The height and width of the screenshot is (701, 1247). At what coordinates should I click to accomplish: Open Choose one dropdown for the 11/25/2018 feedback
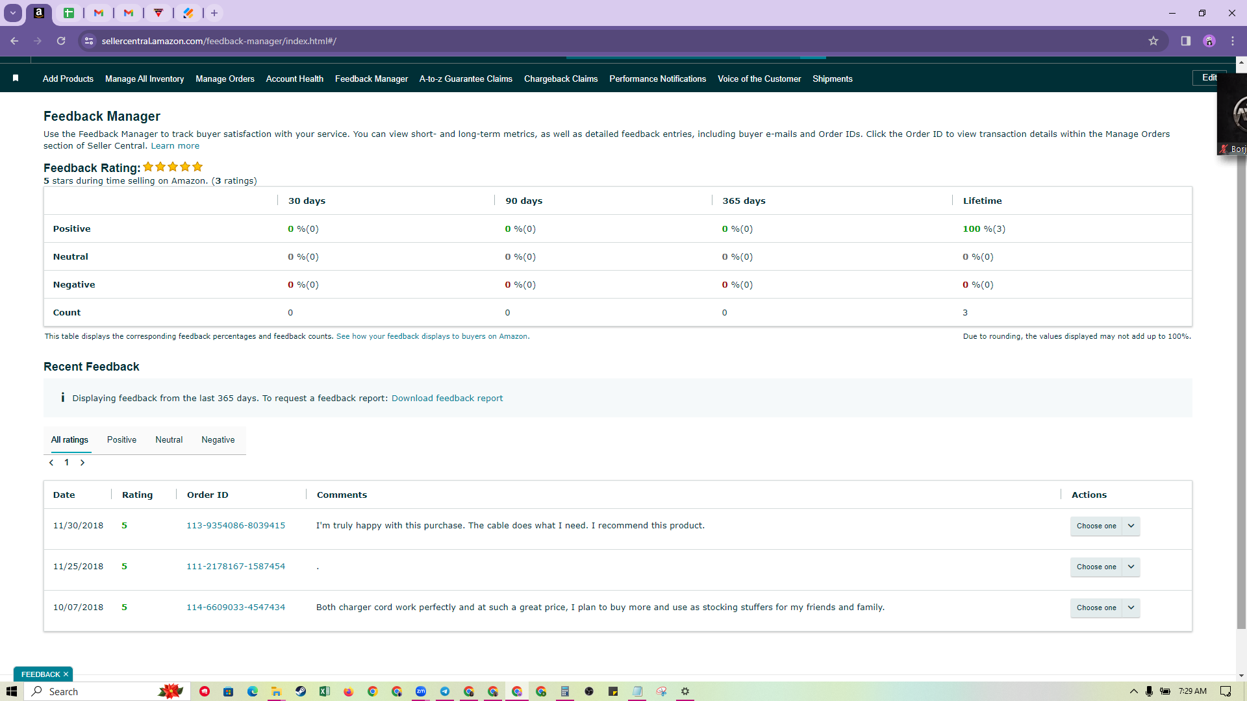click(x=1105, y=567)
